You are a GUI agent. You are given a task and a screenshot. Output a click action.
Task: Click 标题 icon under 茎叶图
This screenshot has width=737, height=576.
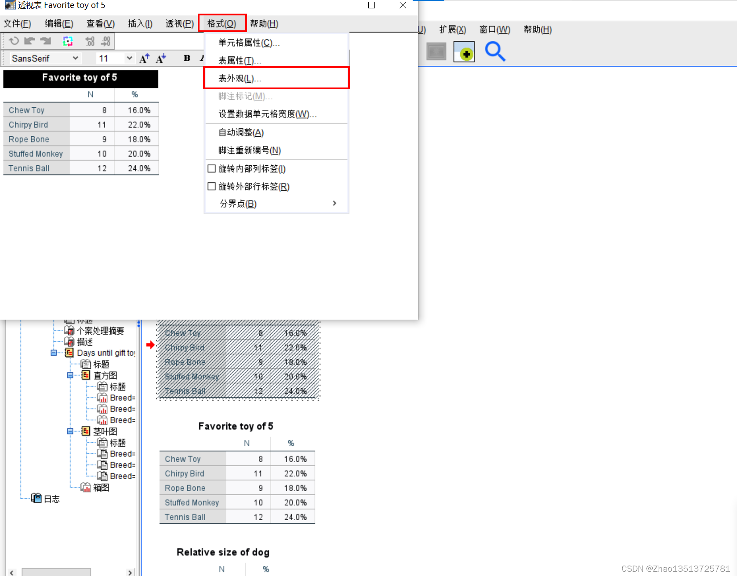tap(102, 442)
